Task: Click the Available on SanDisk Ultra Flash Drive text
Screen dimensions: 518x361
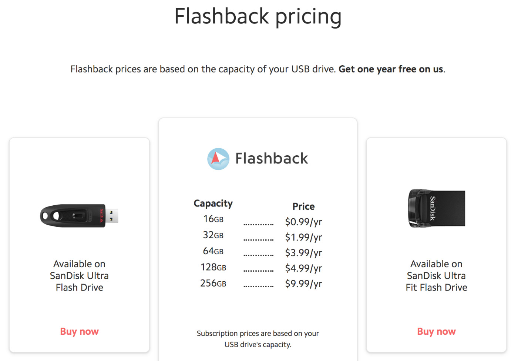Action: click(x=79, y=276)
